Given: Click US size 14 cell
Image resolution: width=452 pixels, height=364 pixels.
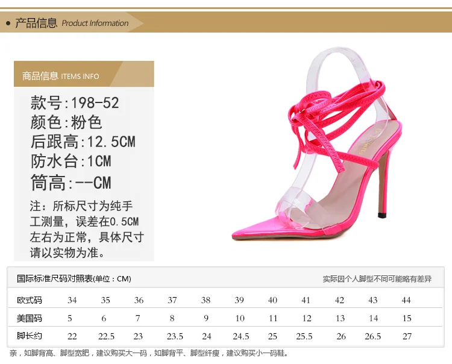Looking at the screenshot, I should click(x=374, y=318).
